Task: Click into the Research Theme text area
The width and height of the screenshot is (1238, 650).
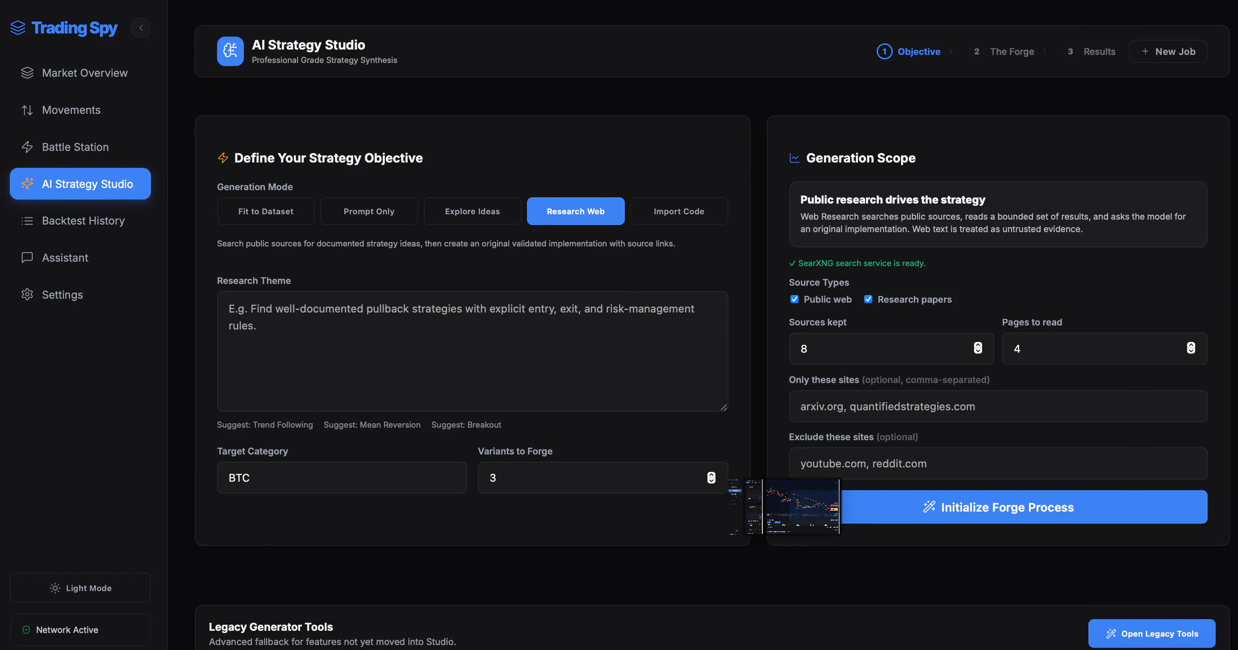Action: 473,351
